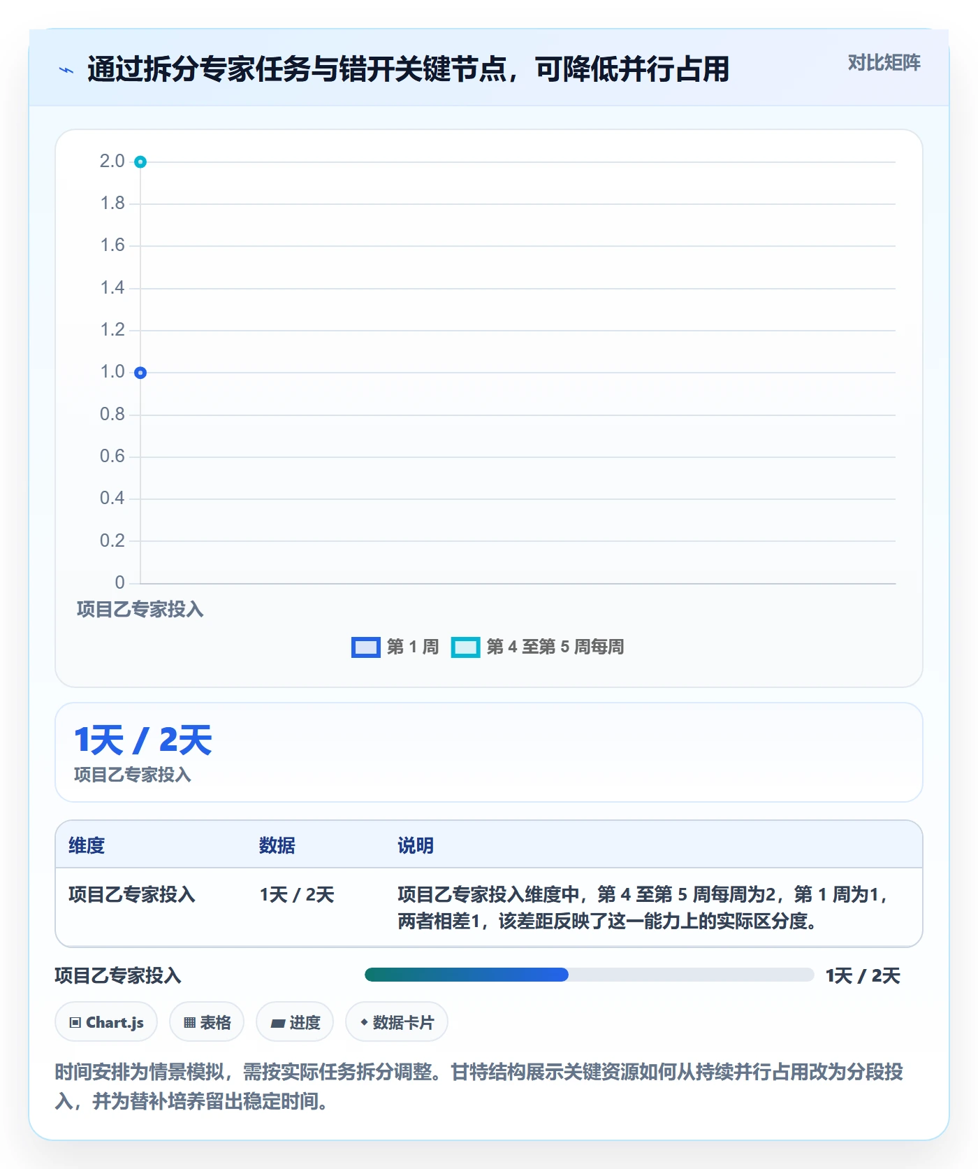978x1169 pixels.
Task: Click the 项目乙专家投入 progress bar
Action: [x=589, y=975]
